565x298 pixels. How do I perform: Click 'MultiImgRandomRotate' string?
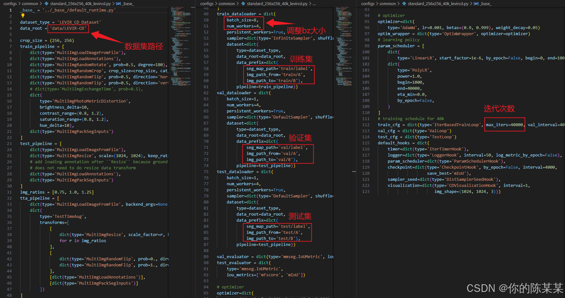(82, 65)
